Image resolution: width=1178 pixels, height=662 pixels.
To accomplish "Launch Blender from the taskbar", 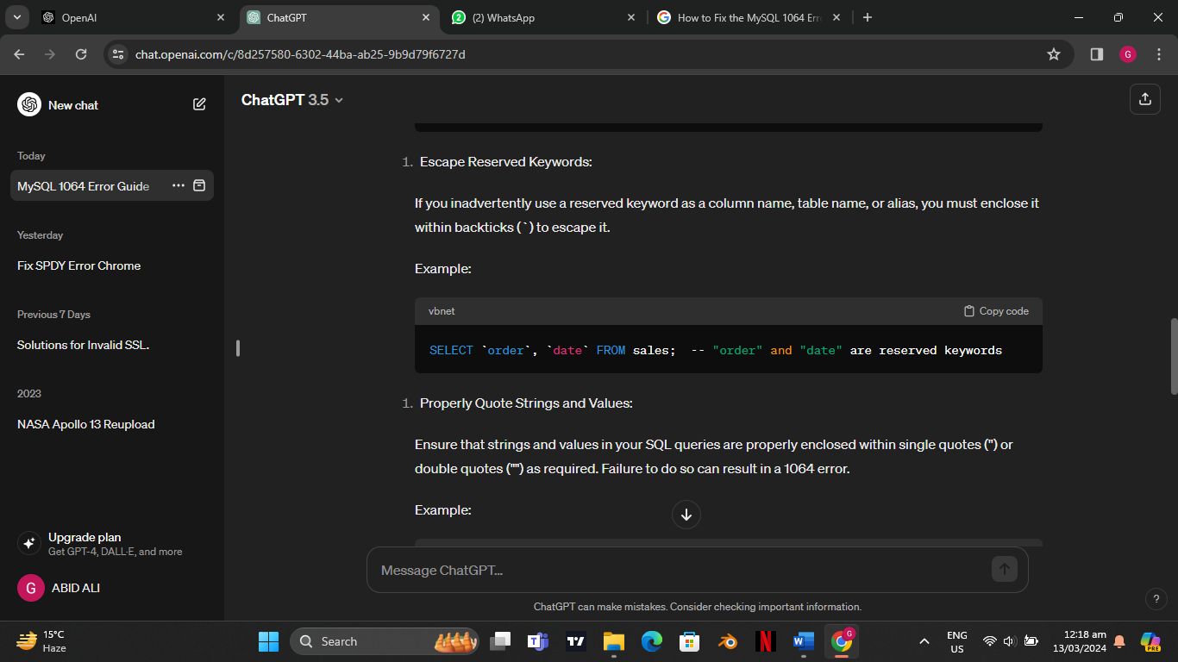I will 727,641.
